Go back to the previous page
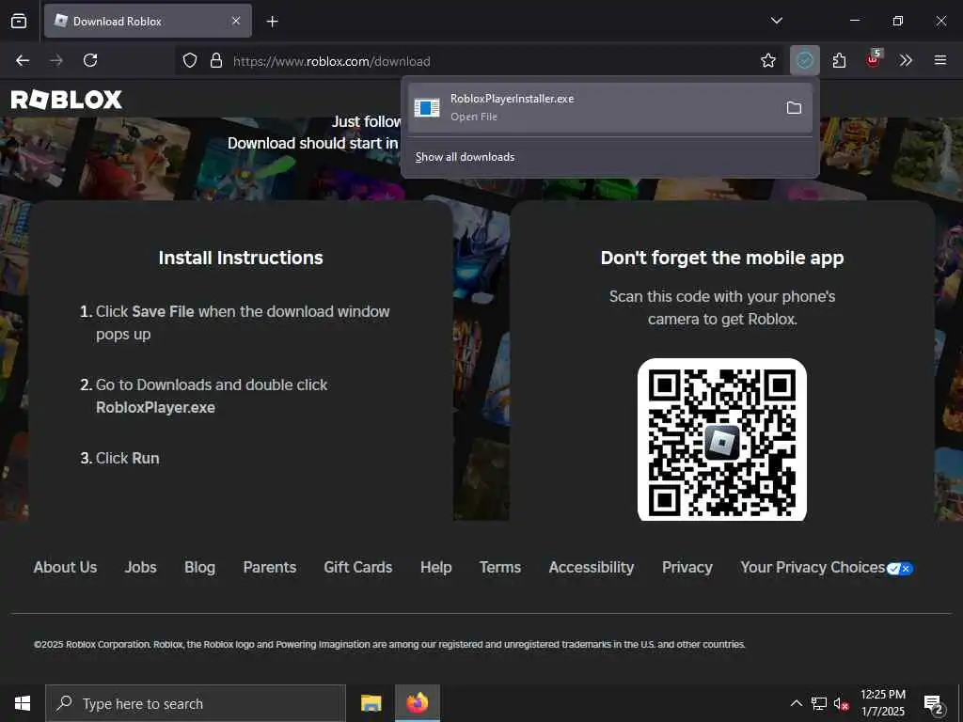This screenshot has height=722, width=963. coord(23,60)
